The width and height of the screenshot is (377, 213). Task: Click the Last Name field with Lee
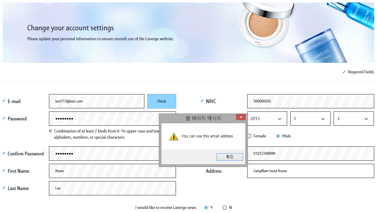(112, 188)
